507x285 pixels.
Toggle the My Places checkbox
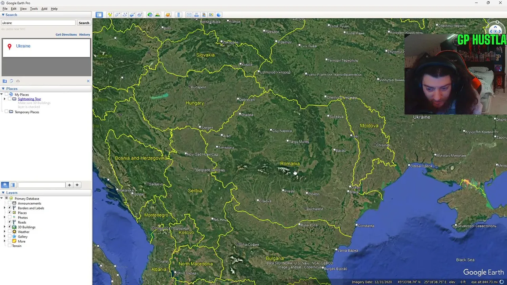point(6,95)
